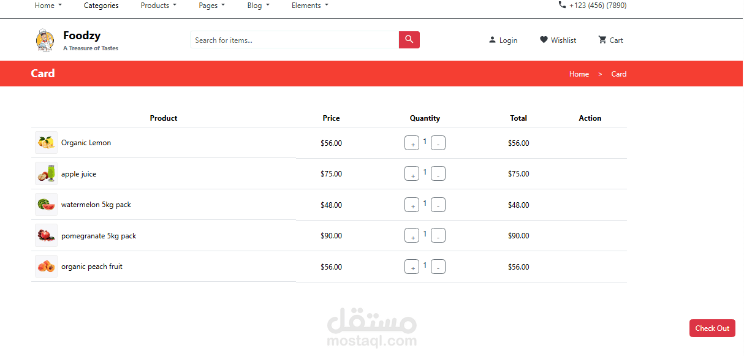The image size is (744, 356).
Task: Click the Login person icon
Action: [492, 40]
